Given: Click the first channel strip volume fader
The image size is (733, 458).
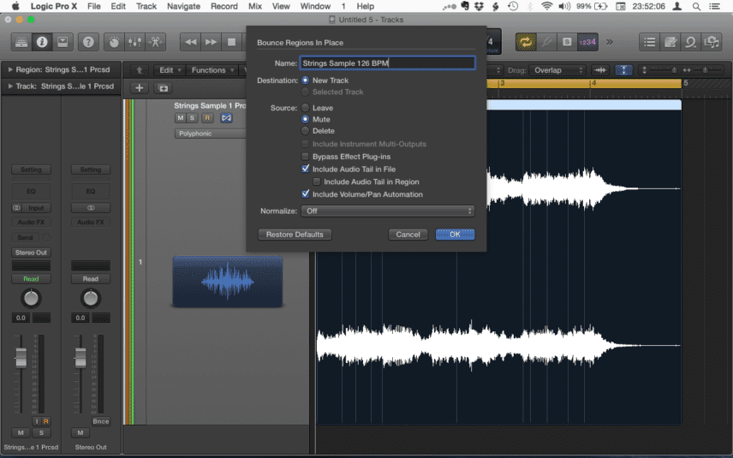Looking at the screenshot, I should pyautogui.click(x=21, y=358).
